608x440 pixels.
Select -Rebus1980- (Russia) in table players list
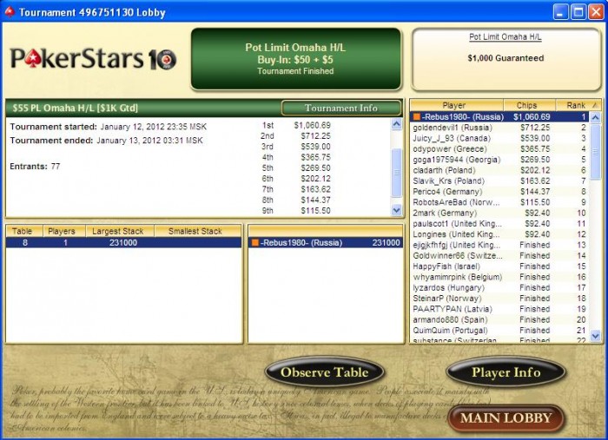click(326, 243)
